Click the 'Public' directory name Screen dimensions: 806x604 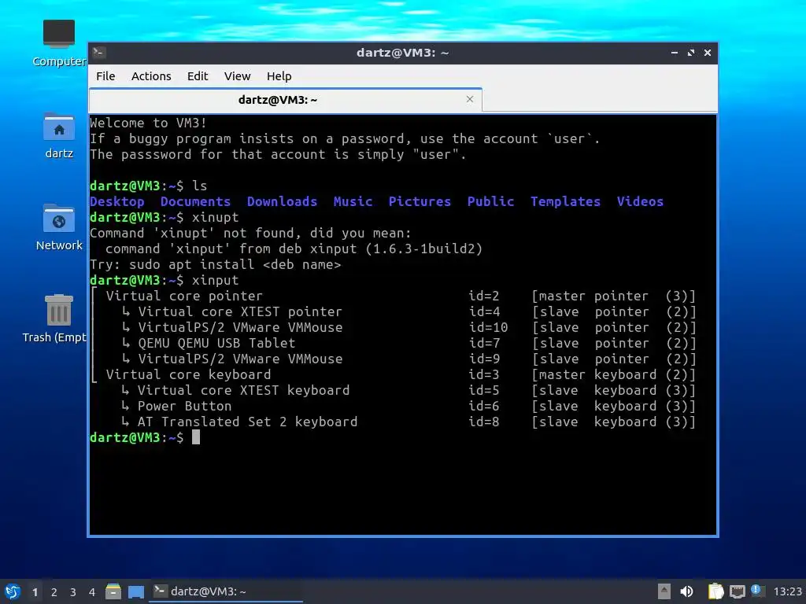(x=490, y=201)
